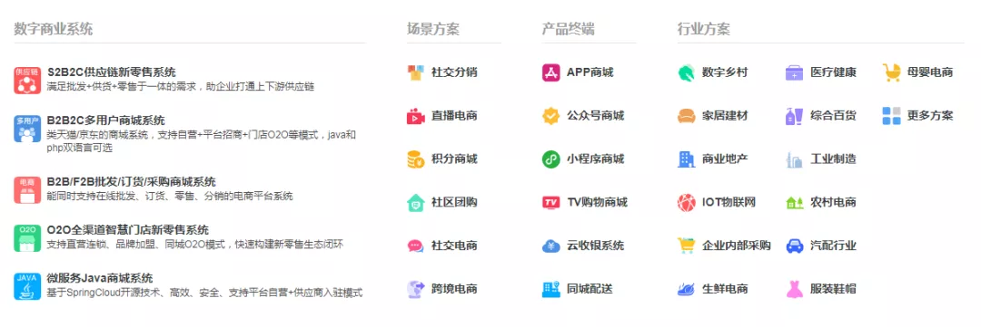The width and height of the screenshot is (981, 327).
Task: Select the 积分商城 text link
Action: pyautogui.click(x=454, y=159)
